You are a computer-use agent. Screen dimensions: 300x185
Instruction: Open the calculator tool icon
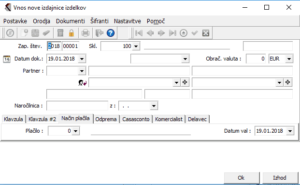(60, 33)
